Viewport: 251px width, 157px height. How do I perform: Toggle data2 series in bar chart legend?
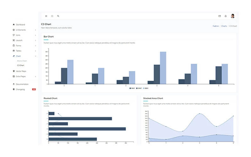tap(138, 88)
